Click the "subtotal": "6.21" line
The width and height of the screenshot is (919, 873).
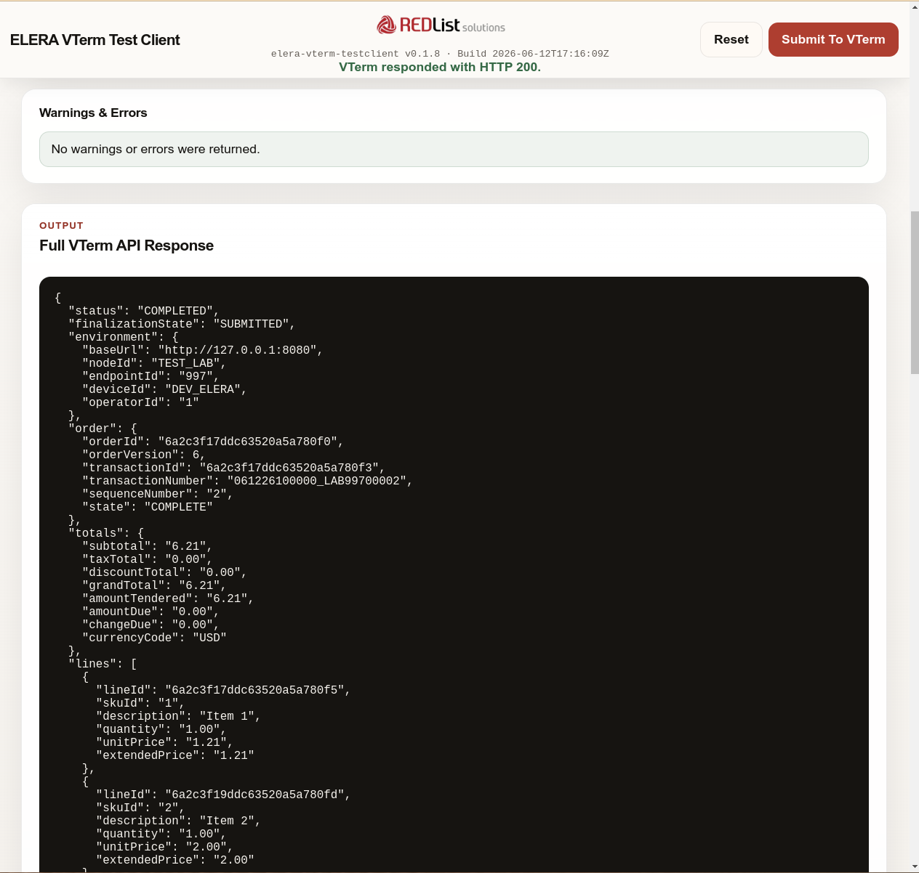point(148,546)
